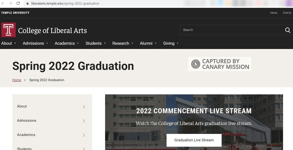Expand the sidebar About chevron
293x150 pixels.
click(x=84, y=106)
